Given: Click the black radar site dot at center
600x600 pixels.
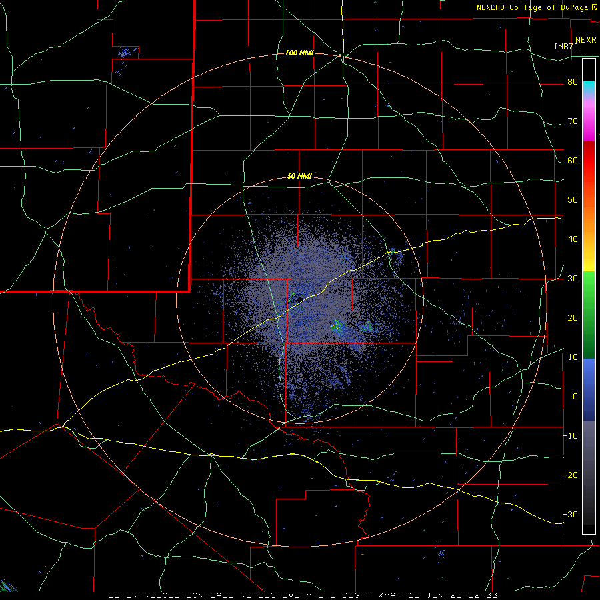Looking at the screenshot, I should tap(300, 299).
